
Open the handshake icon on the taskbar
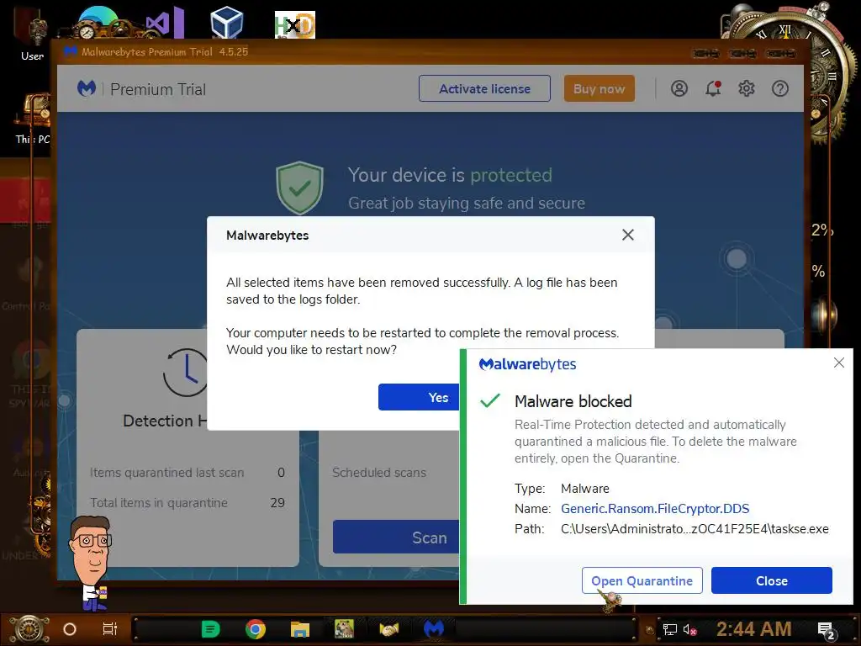tap(388, 629)
